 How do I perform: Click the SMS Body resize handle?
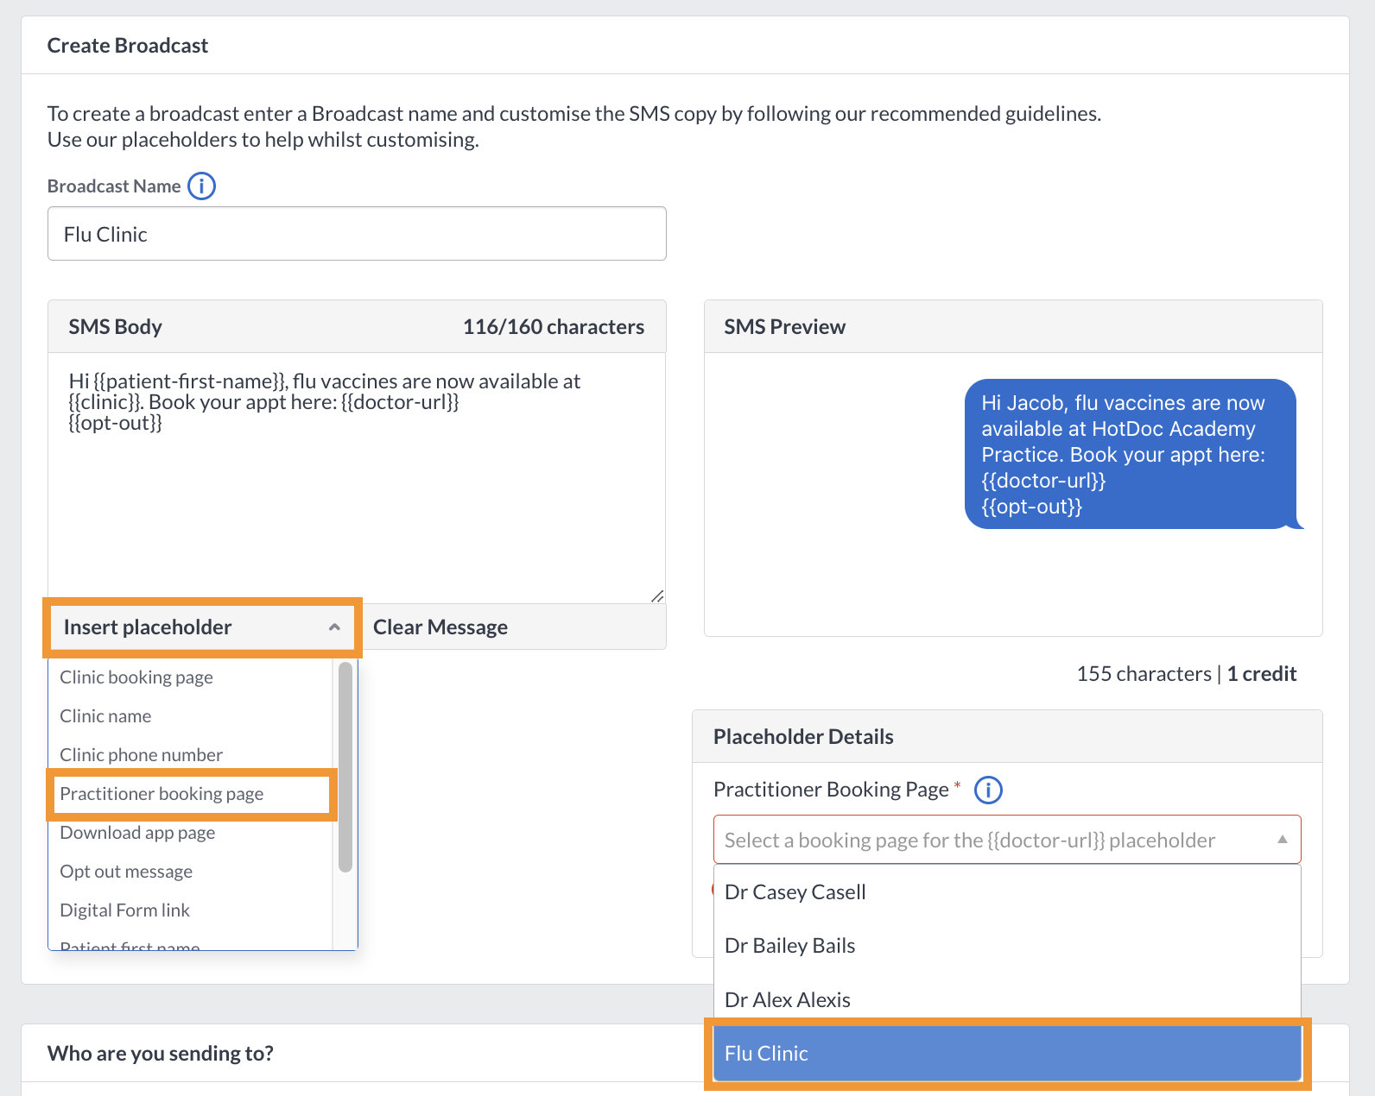click(x=657, y=595)
